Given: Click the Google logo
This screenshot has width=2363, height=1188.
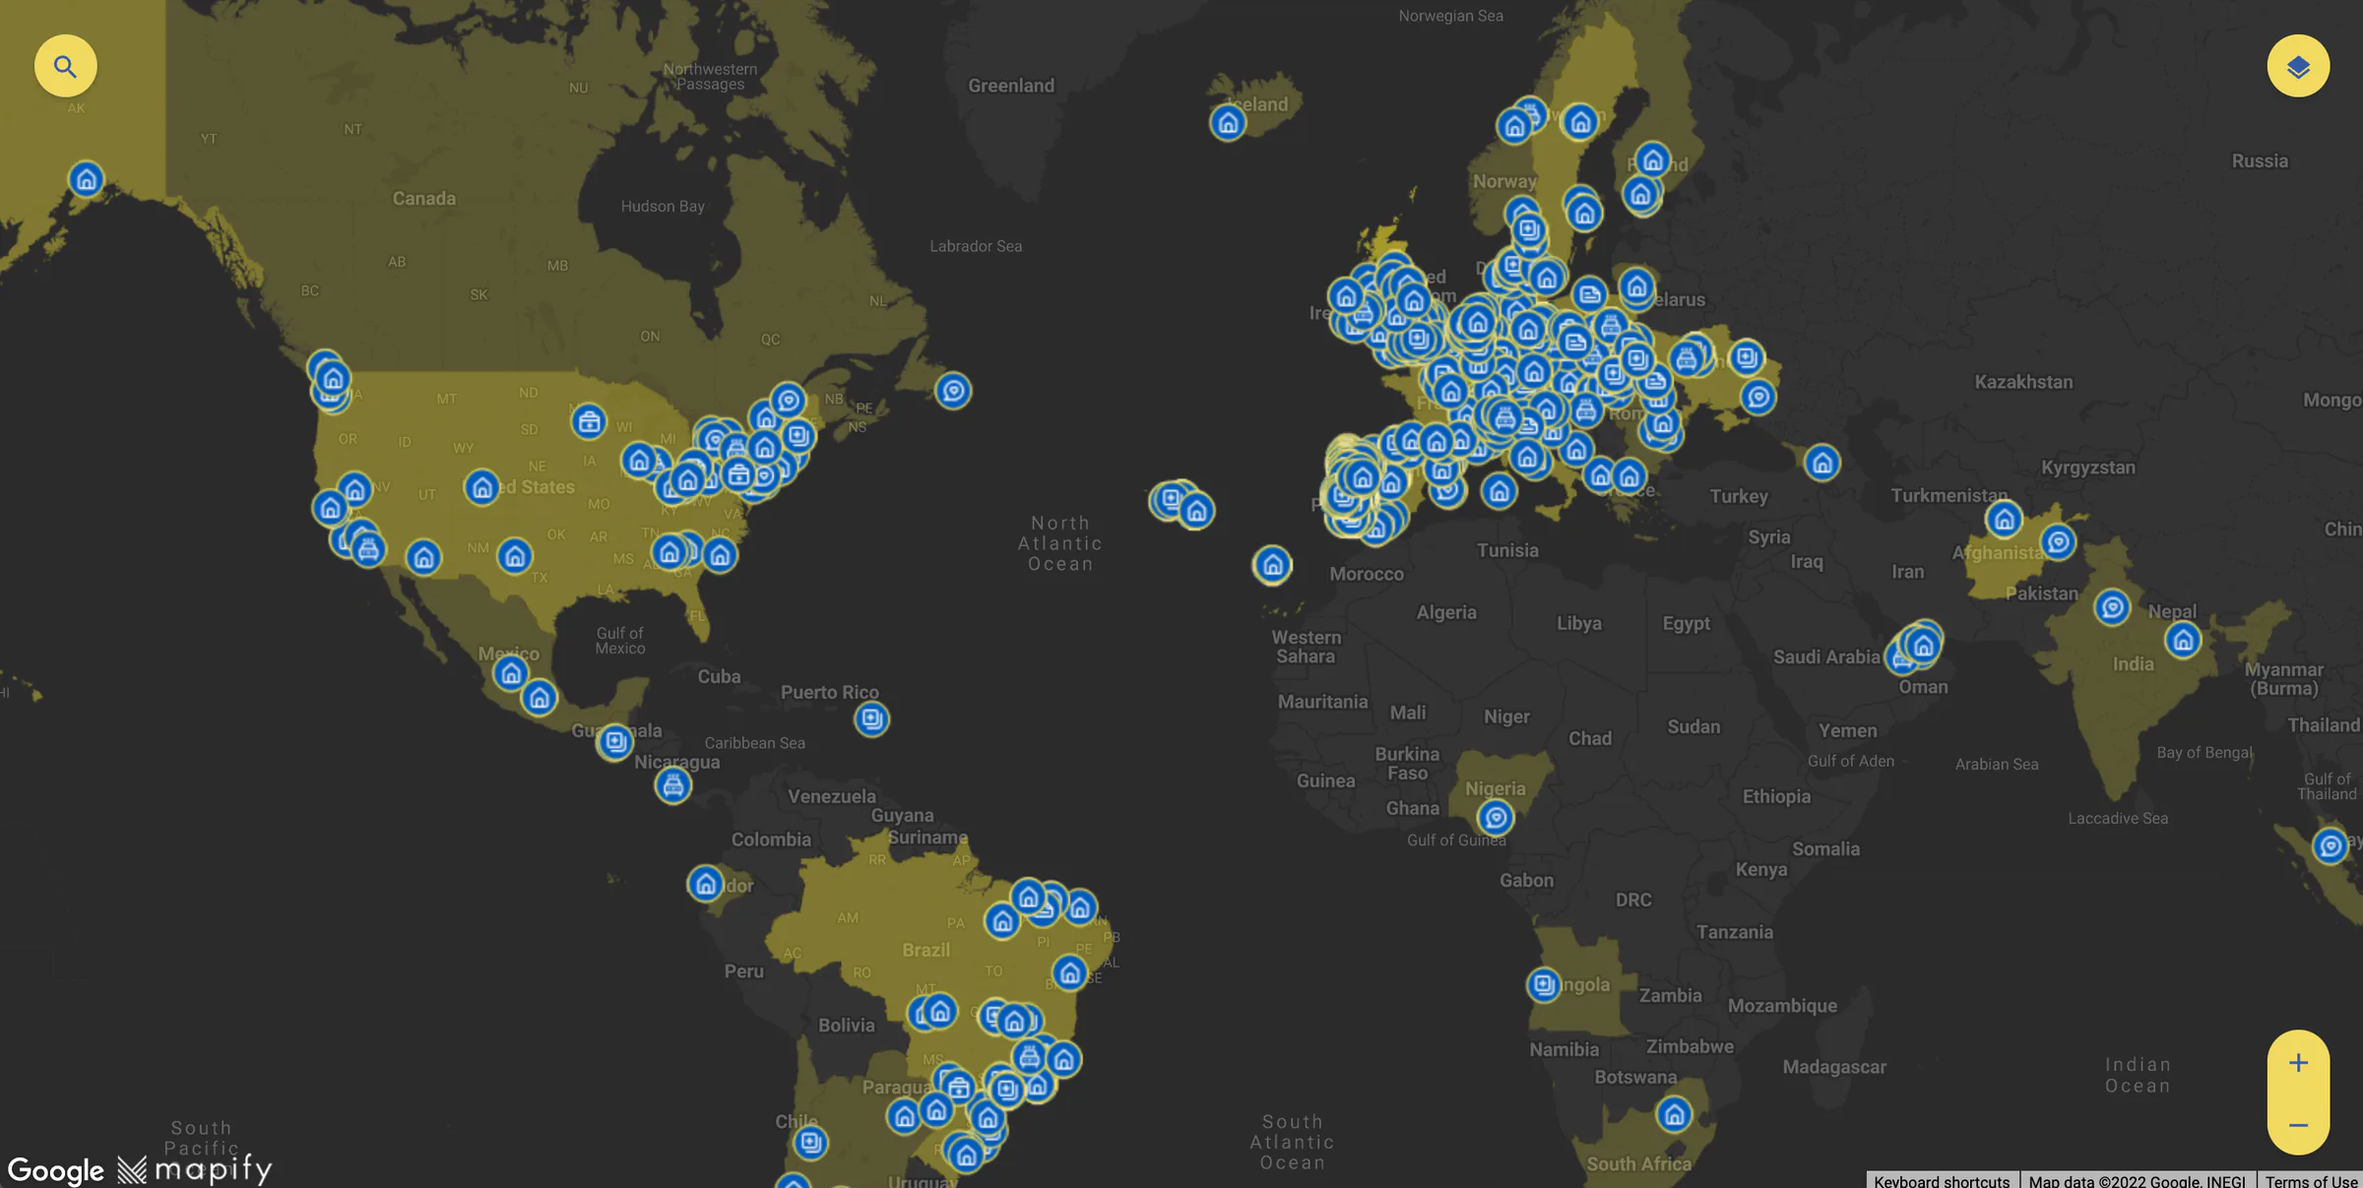Looking at the screenshot, I should (x=58, y=1169).
